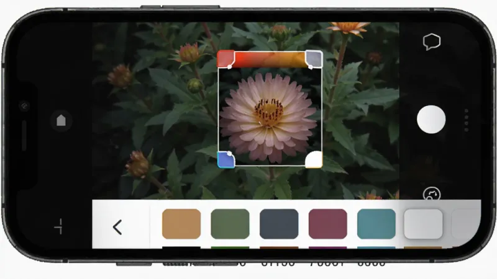The height and width of the screenshot is (279, 497).
Task: Tap the circular music note icon
Action: pos(432,193)
